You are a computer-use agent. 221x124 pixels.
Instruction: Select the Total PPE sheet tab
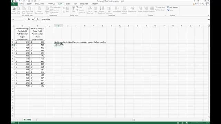(x=27, y=120)
